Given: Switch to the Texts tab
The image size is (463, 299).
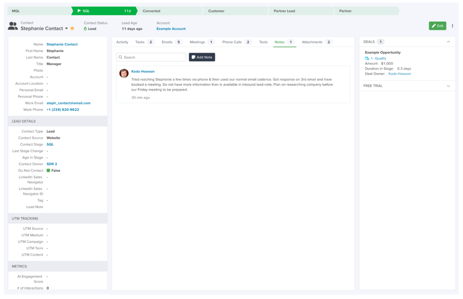Looking at the screenshot, I should click(x=264, y=42).
